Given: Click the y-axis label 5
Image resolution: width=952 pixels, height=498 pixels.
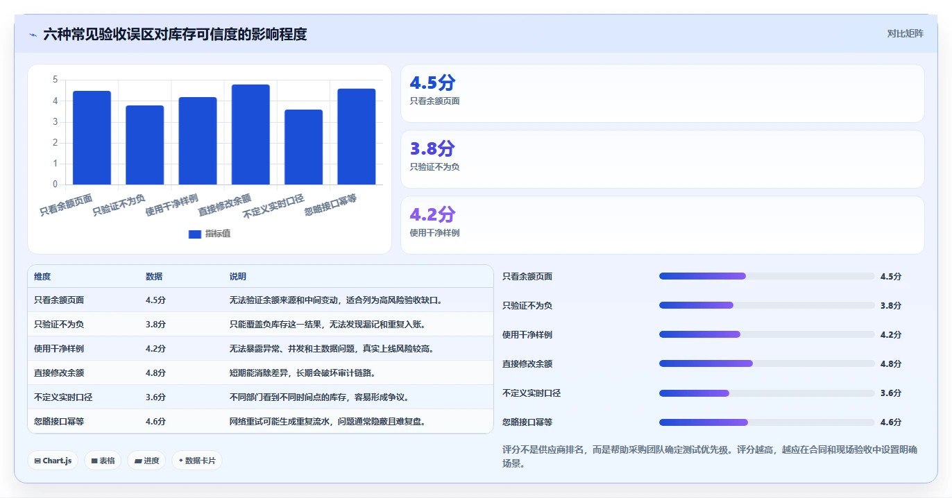Looking at the screenshot, I should tap(55, 80).
